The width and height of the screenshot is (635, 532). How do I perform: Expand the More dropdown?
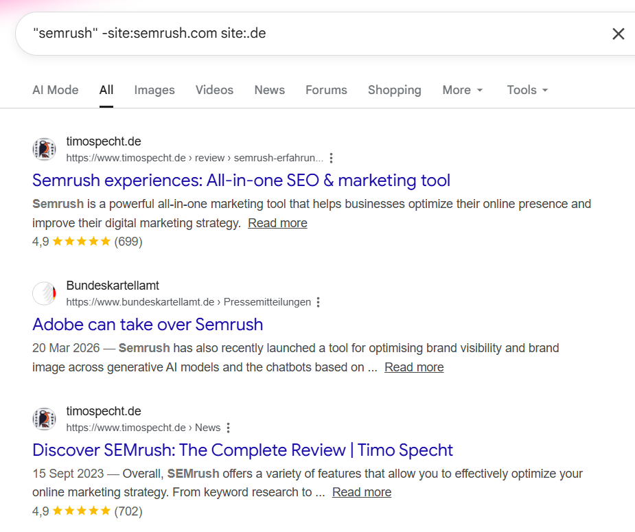point(463,90)
